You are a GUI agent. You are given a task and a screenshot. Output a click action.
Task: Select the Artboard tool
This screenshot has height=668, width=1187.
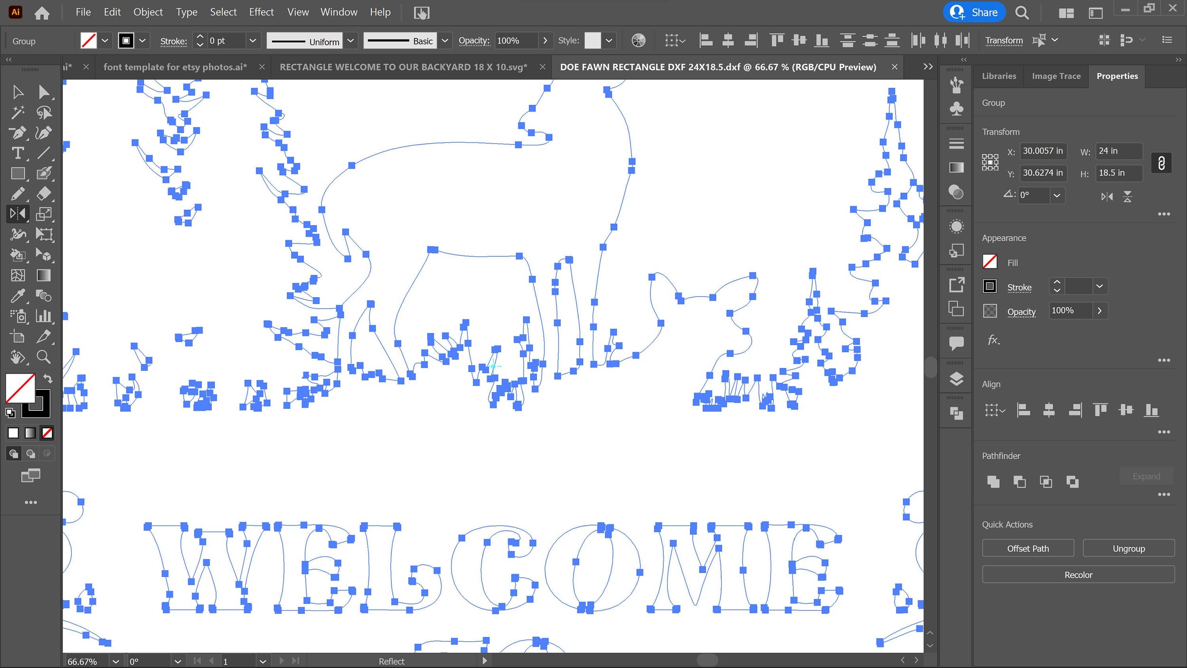[x=18, y=337]
